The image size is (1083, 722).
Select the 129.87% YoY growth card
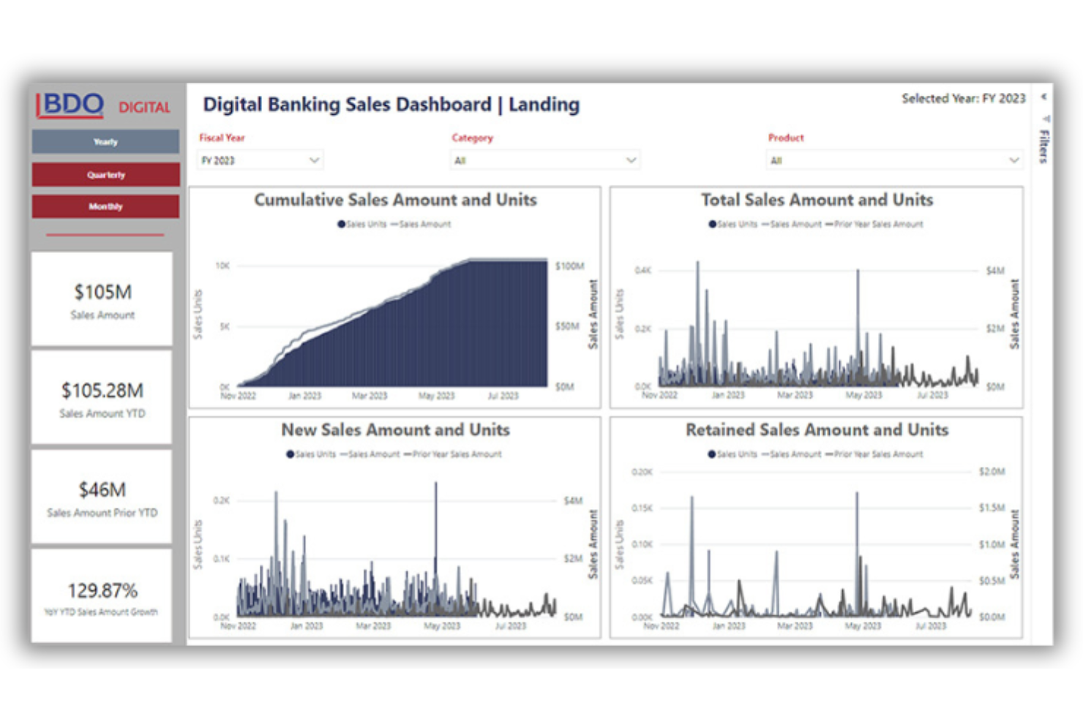(102, 596)
